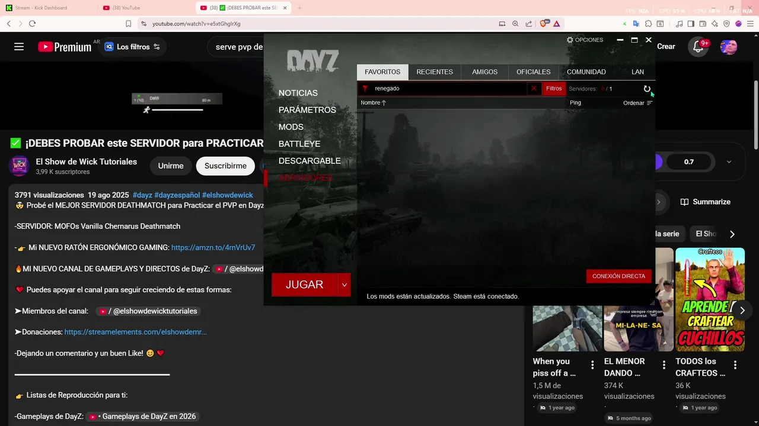This screenshot has width=759, height=426.
Task: Open 'Gameplays de DayZ en 2026' playlist link
Action: (x=143, y=417)
